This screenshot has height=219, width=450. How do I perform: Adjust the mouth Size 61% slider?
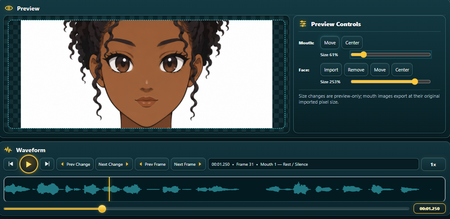click(x=391, y=55)
